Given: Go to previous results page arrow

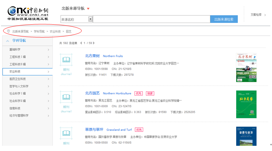Looking at the screenshot, I should point(81,43).
